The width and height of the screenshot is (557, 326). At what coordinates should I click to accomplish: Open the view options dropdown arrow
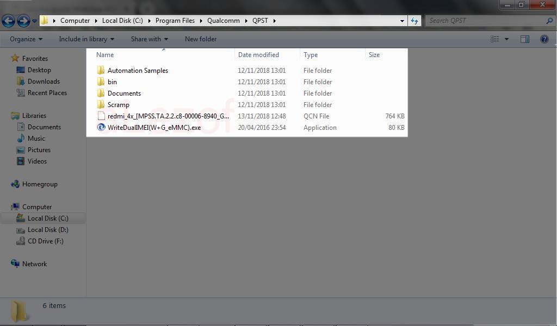[506, 39]
